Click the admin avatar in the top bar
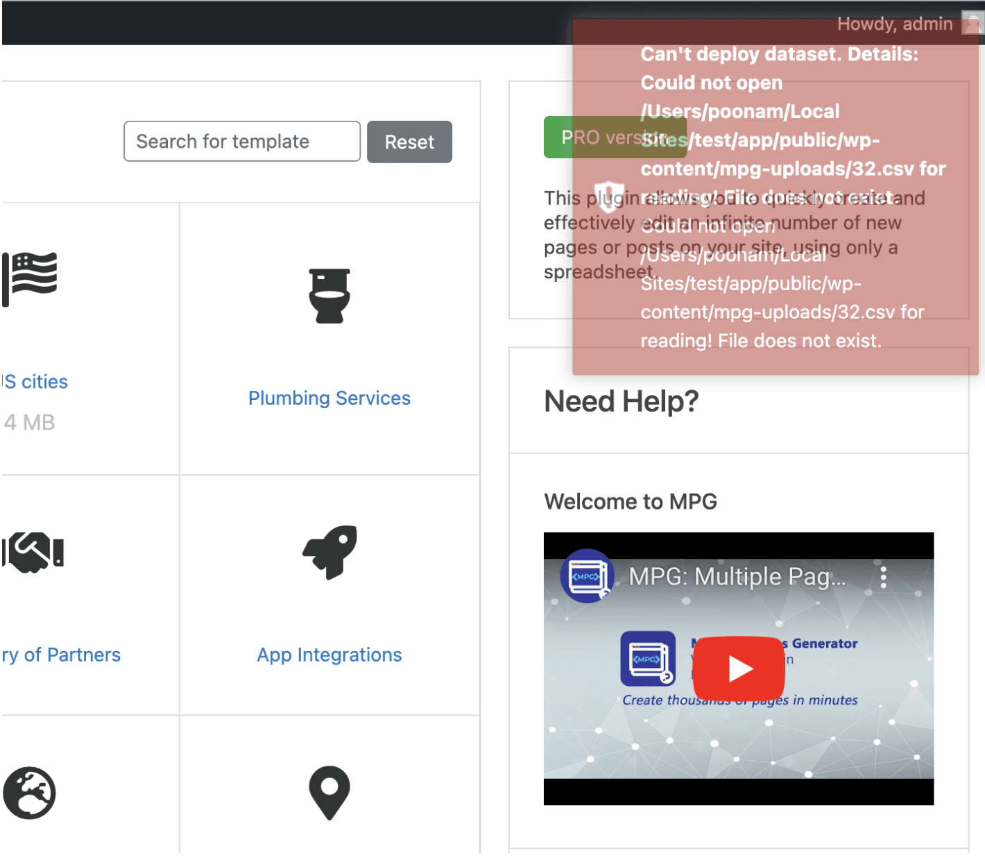This screenshot has width=985, height=858. coord(973,24)
